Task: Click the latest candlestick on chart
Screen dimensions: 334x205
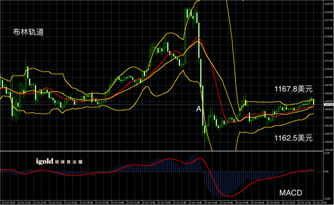Action: [313, 102]
